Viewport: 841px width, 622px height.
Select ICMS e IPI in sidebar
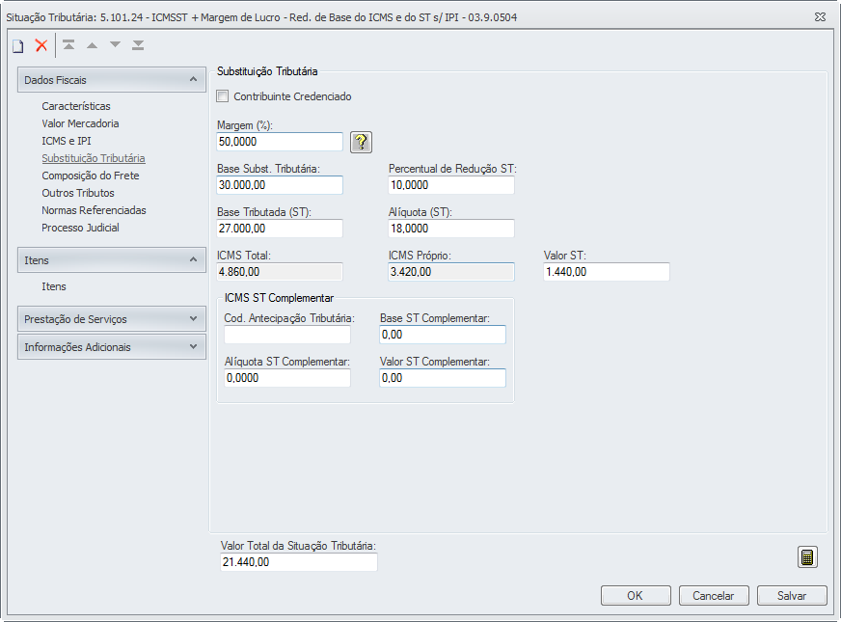tap(67, 141)
